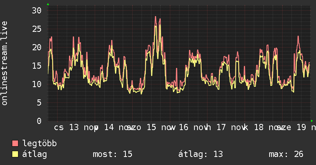Image resolution: width=316 pixels, height=165 pixels.
Task: Click the y-axis label 5
Action: coord(39,103)
